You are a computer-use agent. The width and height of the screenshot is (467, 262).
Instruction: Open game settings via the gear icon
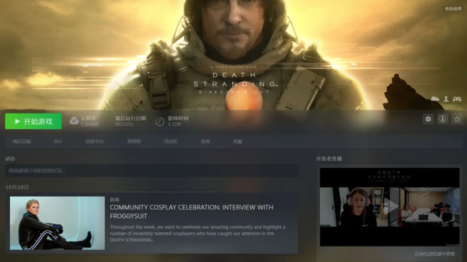(x=428, y=119)
